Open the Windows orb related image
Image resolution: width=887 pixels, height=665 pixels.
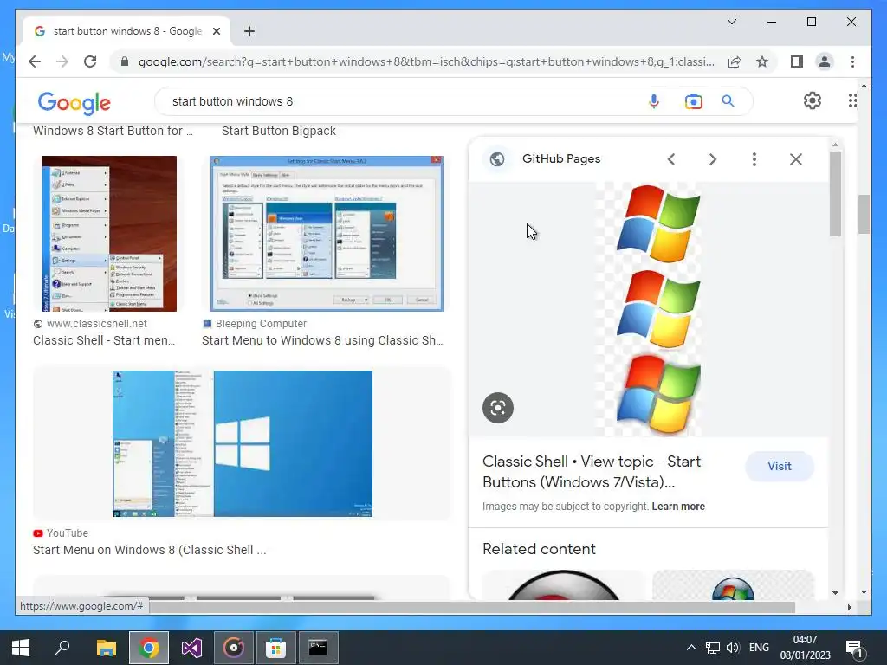tap(733, 584)
